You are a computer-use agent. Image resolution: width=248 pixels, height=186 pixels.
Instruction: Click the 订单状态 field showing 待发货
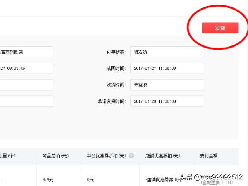(167, 52)
